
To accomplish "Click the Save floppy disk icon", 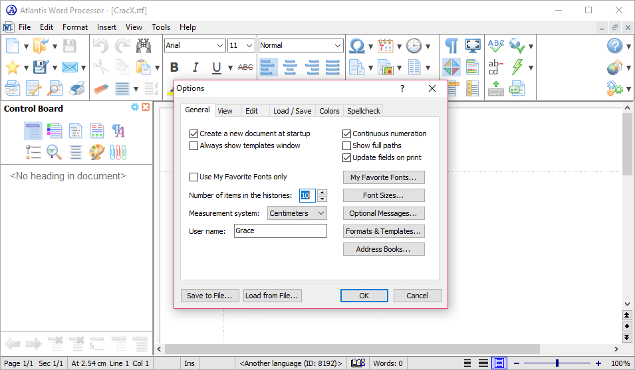I will tap(70, 46).
